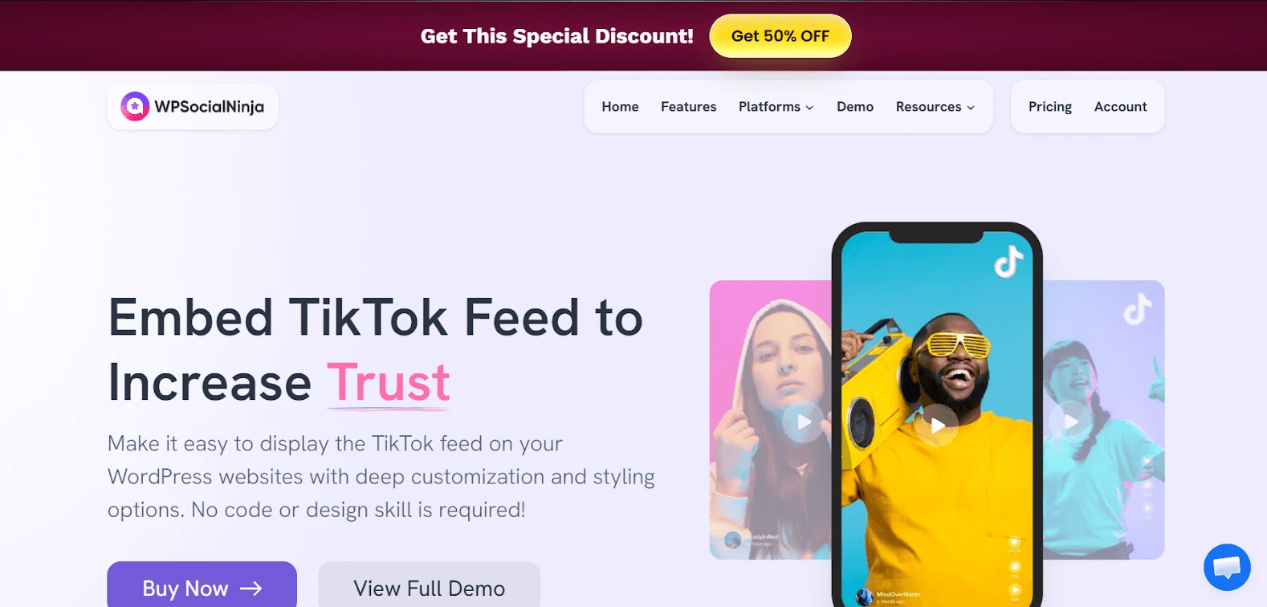The image size is (1267, 607).
Task: Click the chevron next to Platforms
Action: [x=809, y=108]
